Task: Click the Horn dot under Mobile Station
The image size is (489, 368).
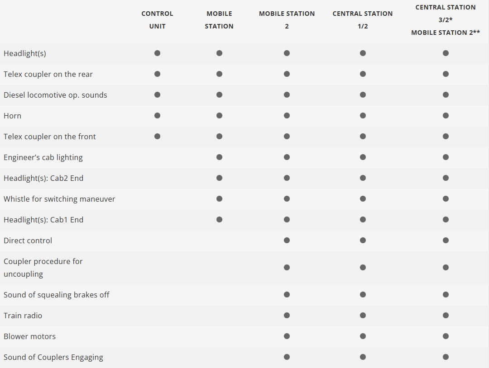Action: pos(219,116)
